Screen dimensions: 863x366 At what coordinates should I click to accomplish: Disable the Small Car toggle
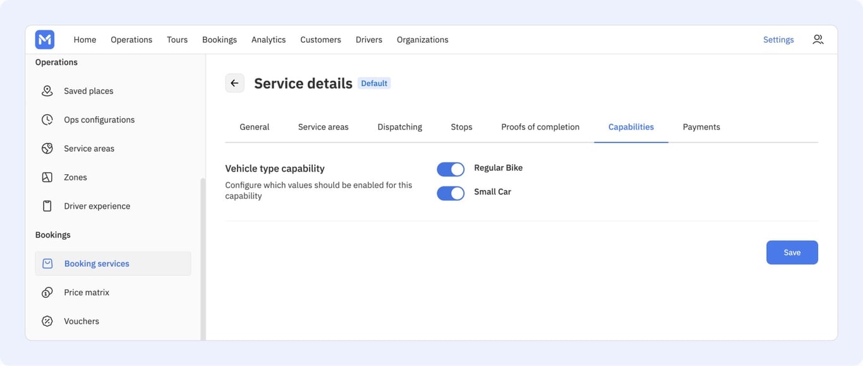pos(450,193)
